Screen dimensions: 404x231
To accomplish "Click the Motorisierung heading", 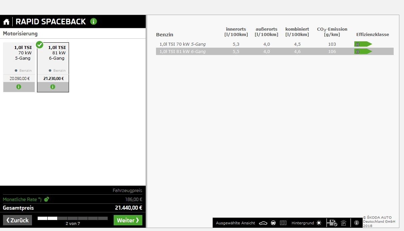I will 20,33.
